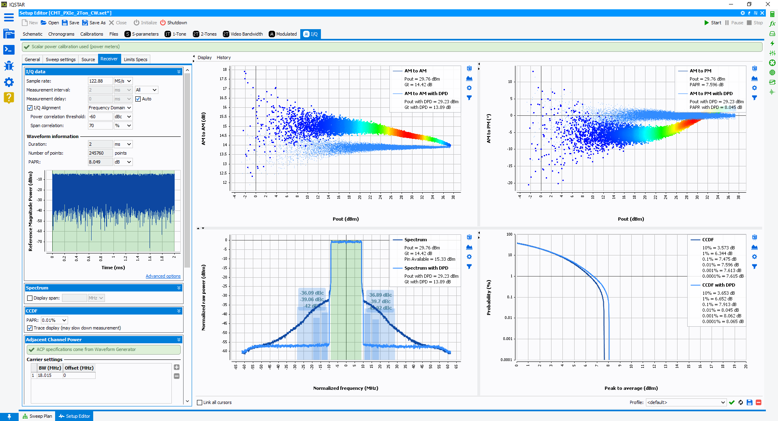The width and height of the screenshot is (778, 421).
Task: Reload profile with refresh arrows icon
Action: click(x=741, y=402)
